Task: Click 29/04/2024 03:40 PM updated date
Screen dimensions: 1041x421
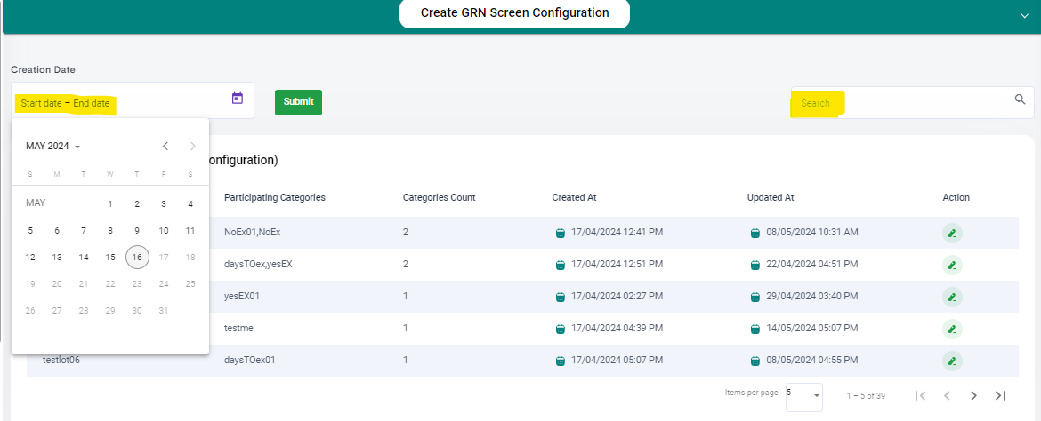Action: point(812,296)
